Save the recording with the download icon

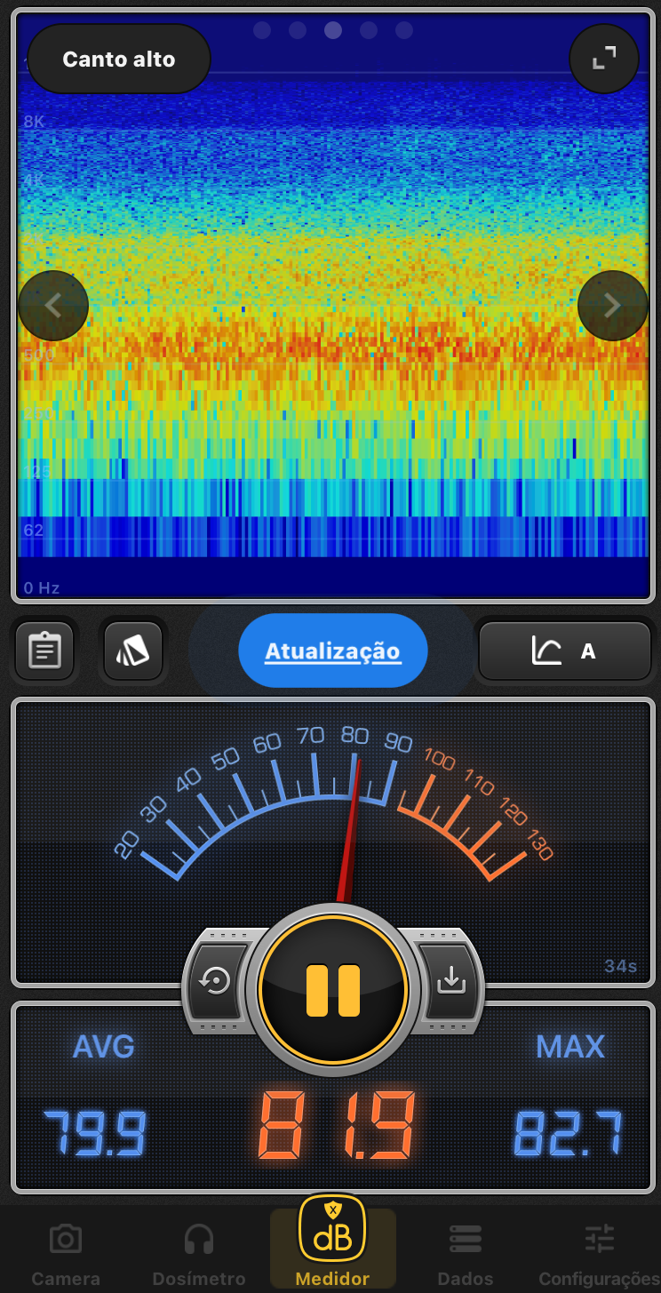[450, 981]
